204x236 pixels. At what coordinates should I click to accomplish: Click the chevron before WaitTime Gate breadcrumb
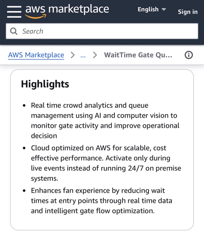[95, 55]
